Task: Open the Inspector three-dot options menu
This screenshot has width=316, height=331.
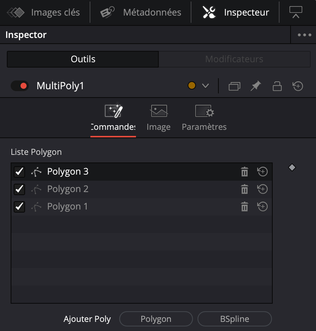Action: coord(304,35)
